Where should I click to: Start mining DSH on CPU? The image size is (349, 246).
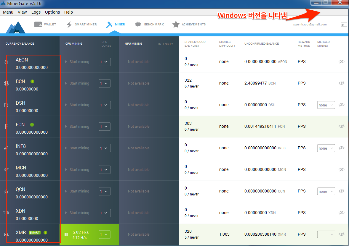77,105
